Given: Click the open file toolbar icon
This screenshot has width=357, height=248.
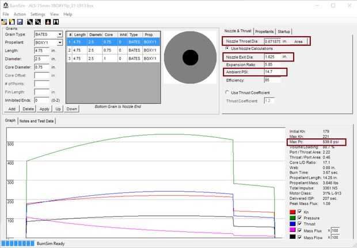Looking at the screenshot, I should tap(4, 22).
